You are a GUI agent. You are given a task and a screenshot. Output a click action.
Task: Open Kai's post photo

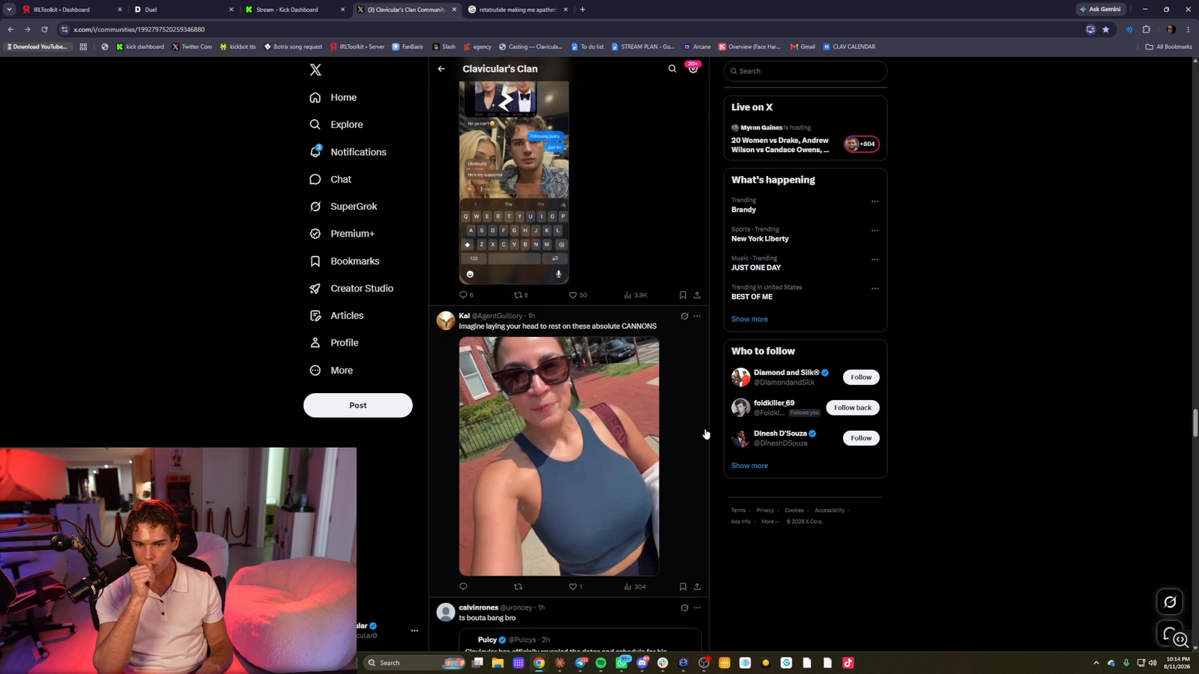(559, 456)
